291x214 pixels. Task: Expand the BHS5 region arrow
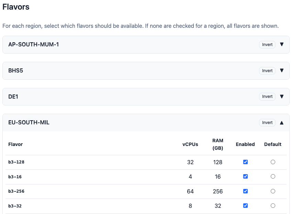(x=282, y=70)
